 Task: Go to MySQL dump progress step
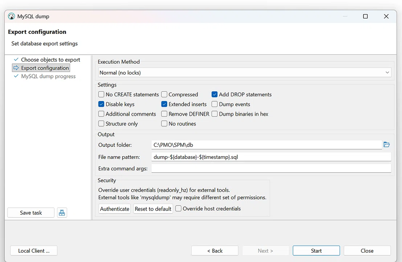(48, 76)
